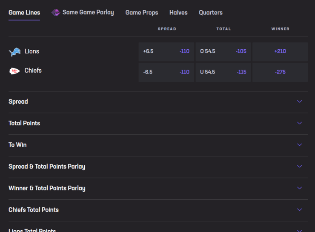
Task: Switch to the Game Lines tab
Action: coord(24,13)
